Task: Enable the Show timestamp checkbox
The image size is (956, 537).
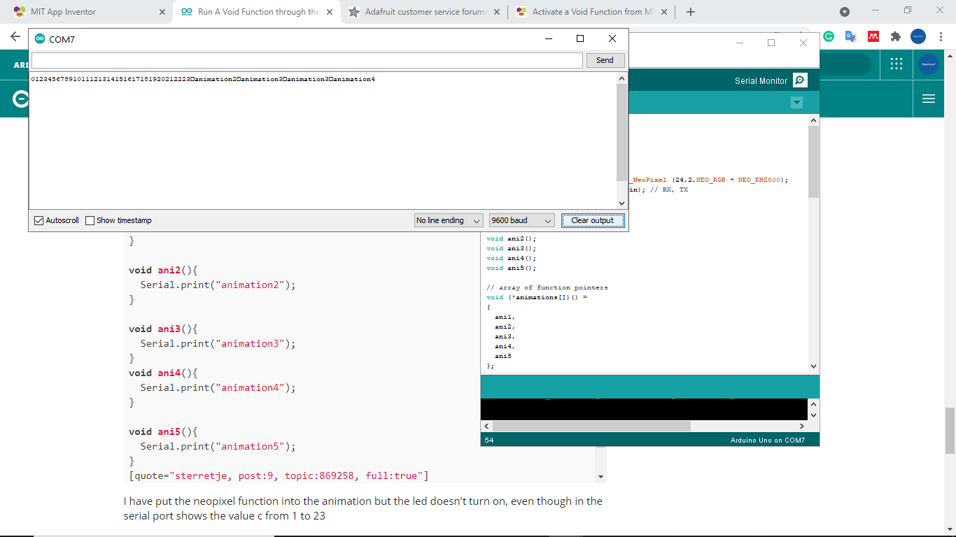Action: coord(90,220)
